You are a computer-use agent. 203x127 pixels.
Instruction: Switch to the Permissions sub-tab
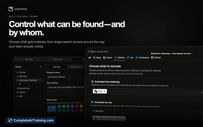tap(77, 67)
